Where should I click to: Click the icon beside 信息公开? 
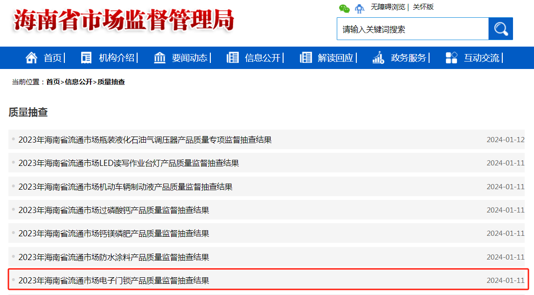pyautogui.click(x=232, y=58)
